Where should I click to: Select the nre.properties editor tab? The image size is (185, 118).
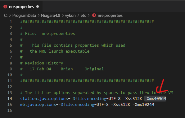21,7
